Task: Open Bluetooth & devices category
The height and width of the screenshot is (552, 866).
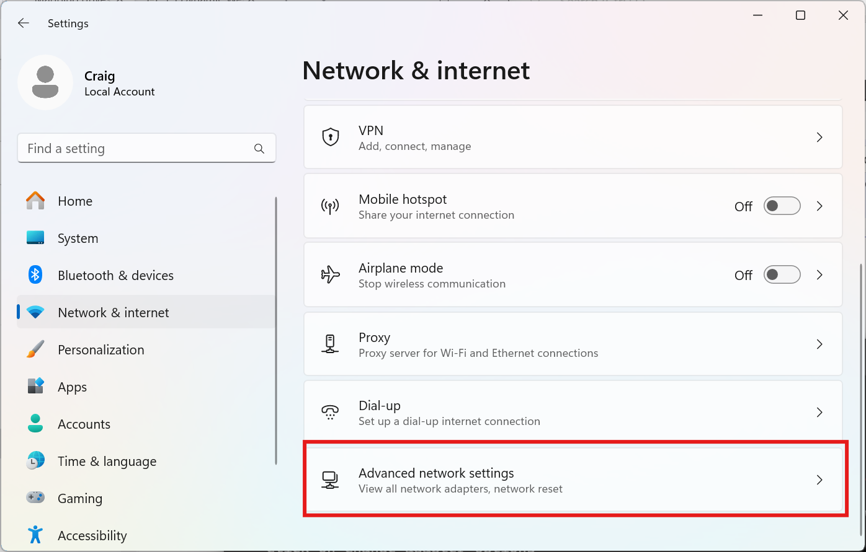Action: pos(146,275)
